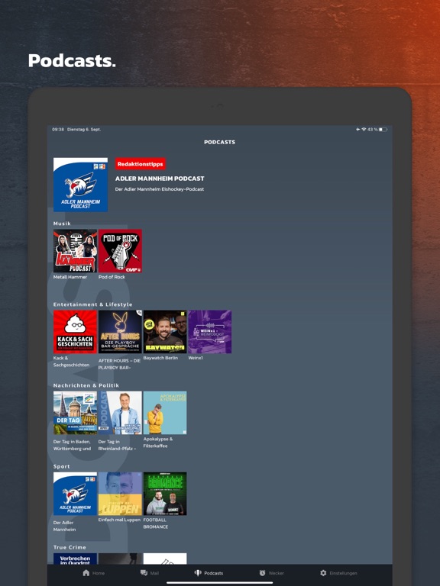The width and height of the screenshot is (440, 586).
Task: Open the featured Adler Mannheim Podcast cover
Action: (x=80, y=185)
